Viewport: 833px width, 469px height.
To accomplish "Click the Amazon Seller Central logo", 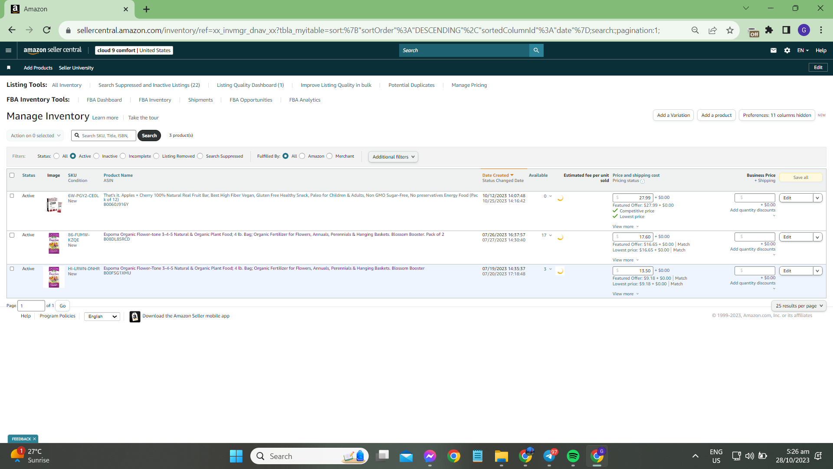I will (52, 50).
